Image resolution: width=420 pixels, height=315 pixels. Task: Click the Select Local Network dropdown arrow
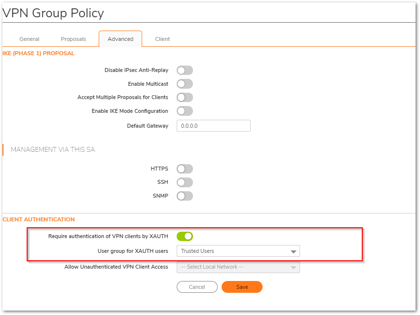coord(294,268)
